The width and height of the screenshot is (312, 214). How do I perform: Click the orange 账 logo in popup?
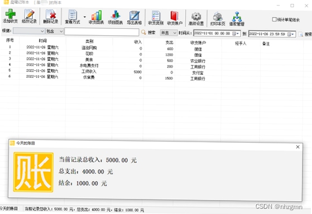(33, 172)
